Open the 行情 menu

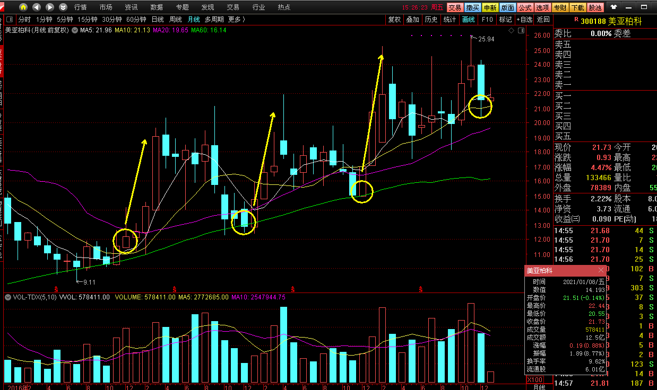81,7
